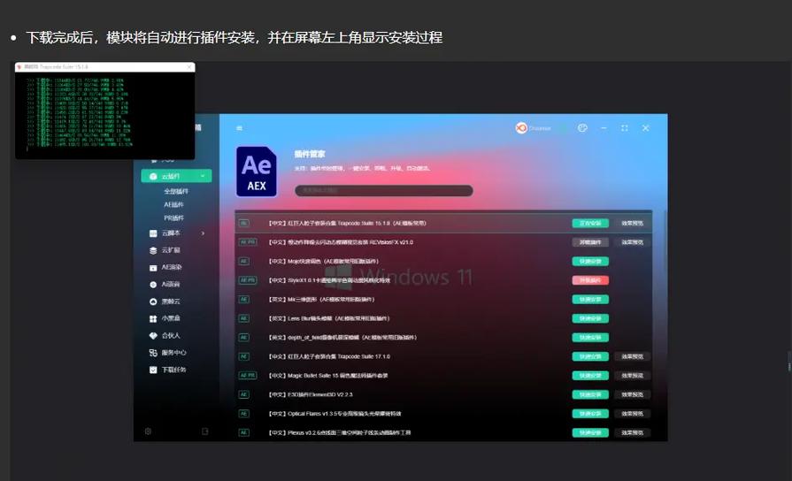Viewport: 792px width, 481px height.
Task: Click 效果预览 on Trapcode Suite 15.1.8 row
Action: pyautogui.click(x=633, y=223)
